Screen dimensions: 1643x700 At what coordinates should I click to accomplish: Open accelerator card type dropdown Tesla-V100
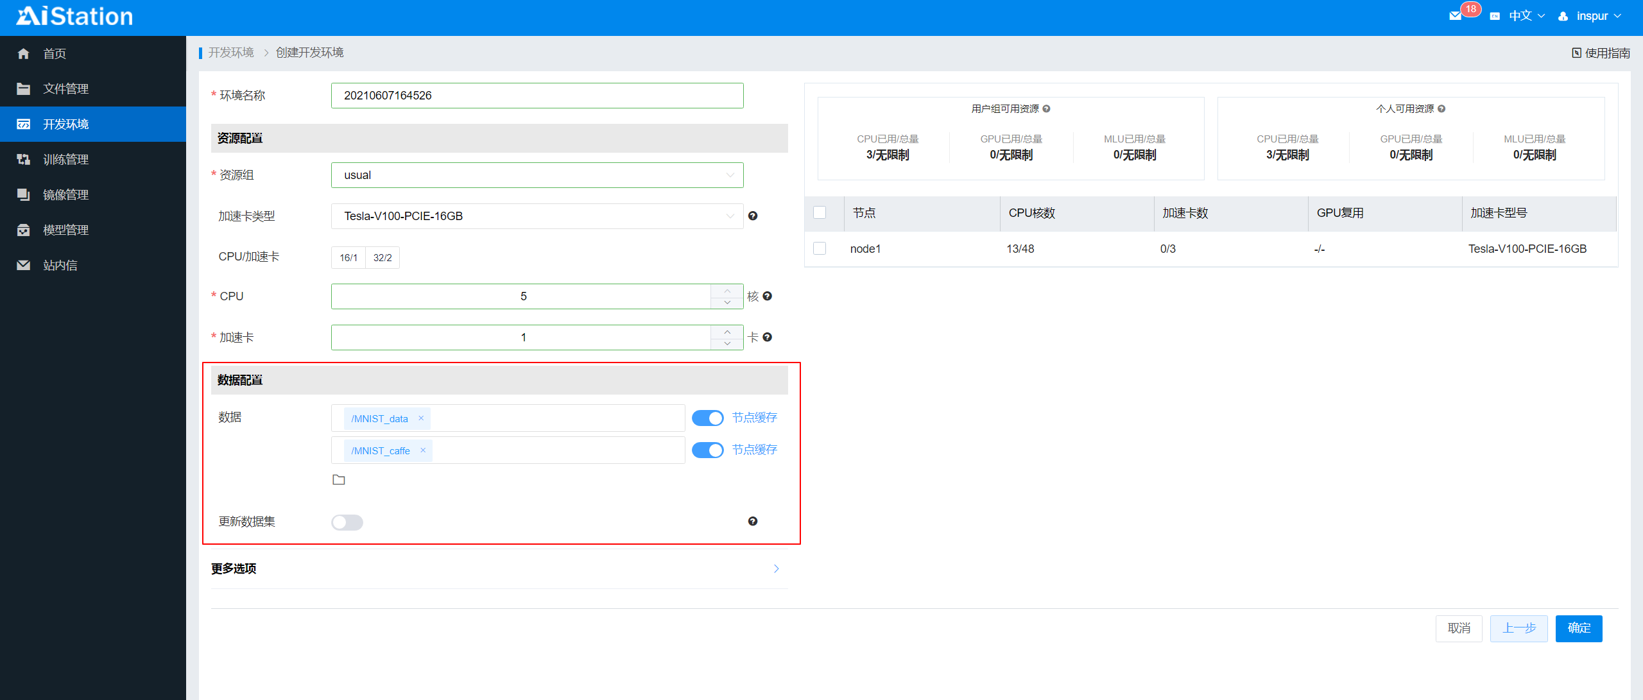[537, 216]
